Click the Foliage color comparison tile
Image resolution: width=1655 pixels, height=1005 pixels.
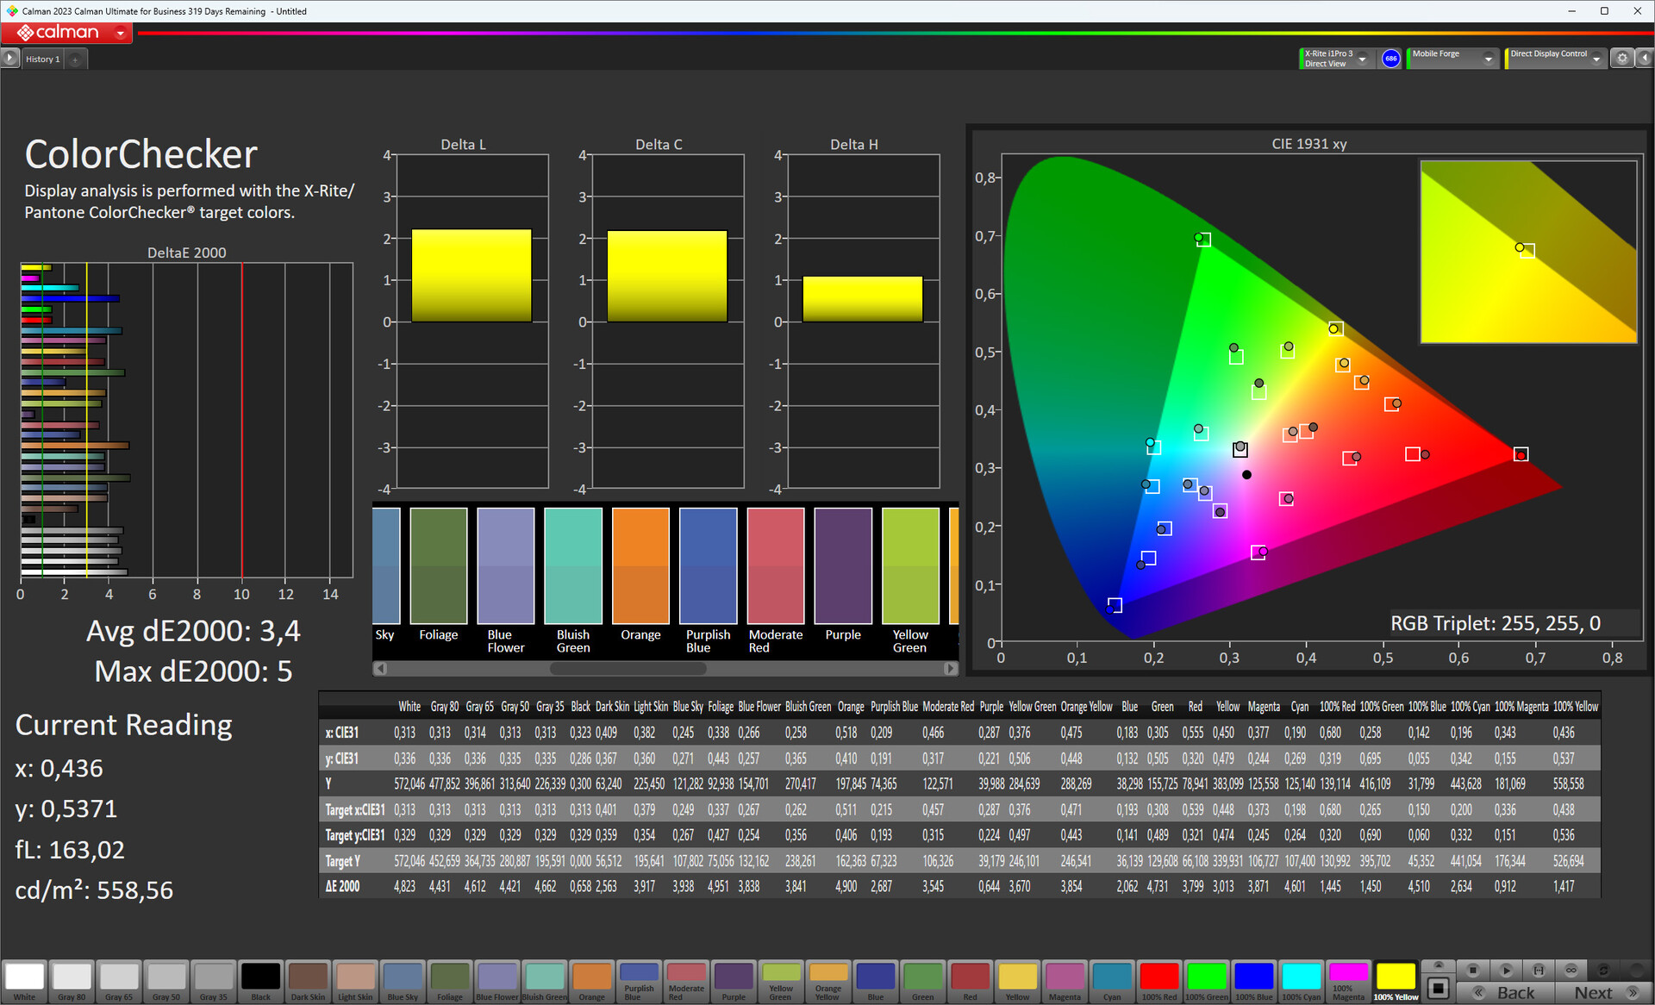click(x=439, y=565)
